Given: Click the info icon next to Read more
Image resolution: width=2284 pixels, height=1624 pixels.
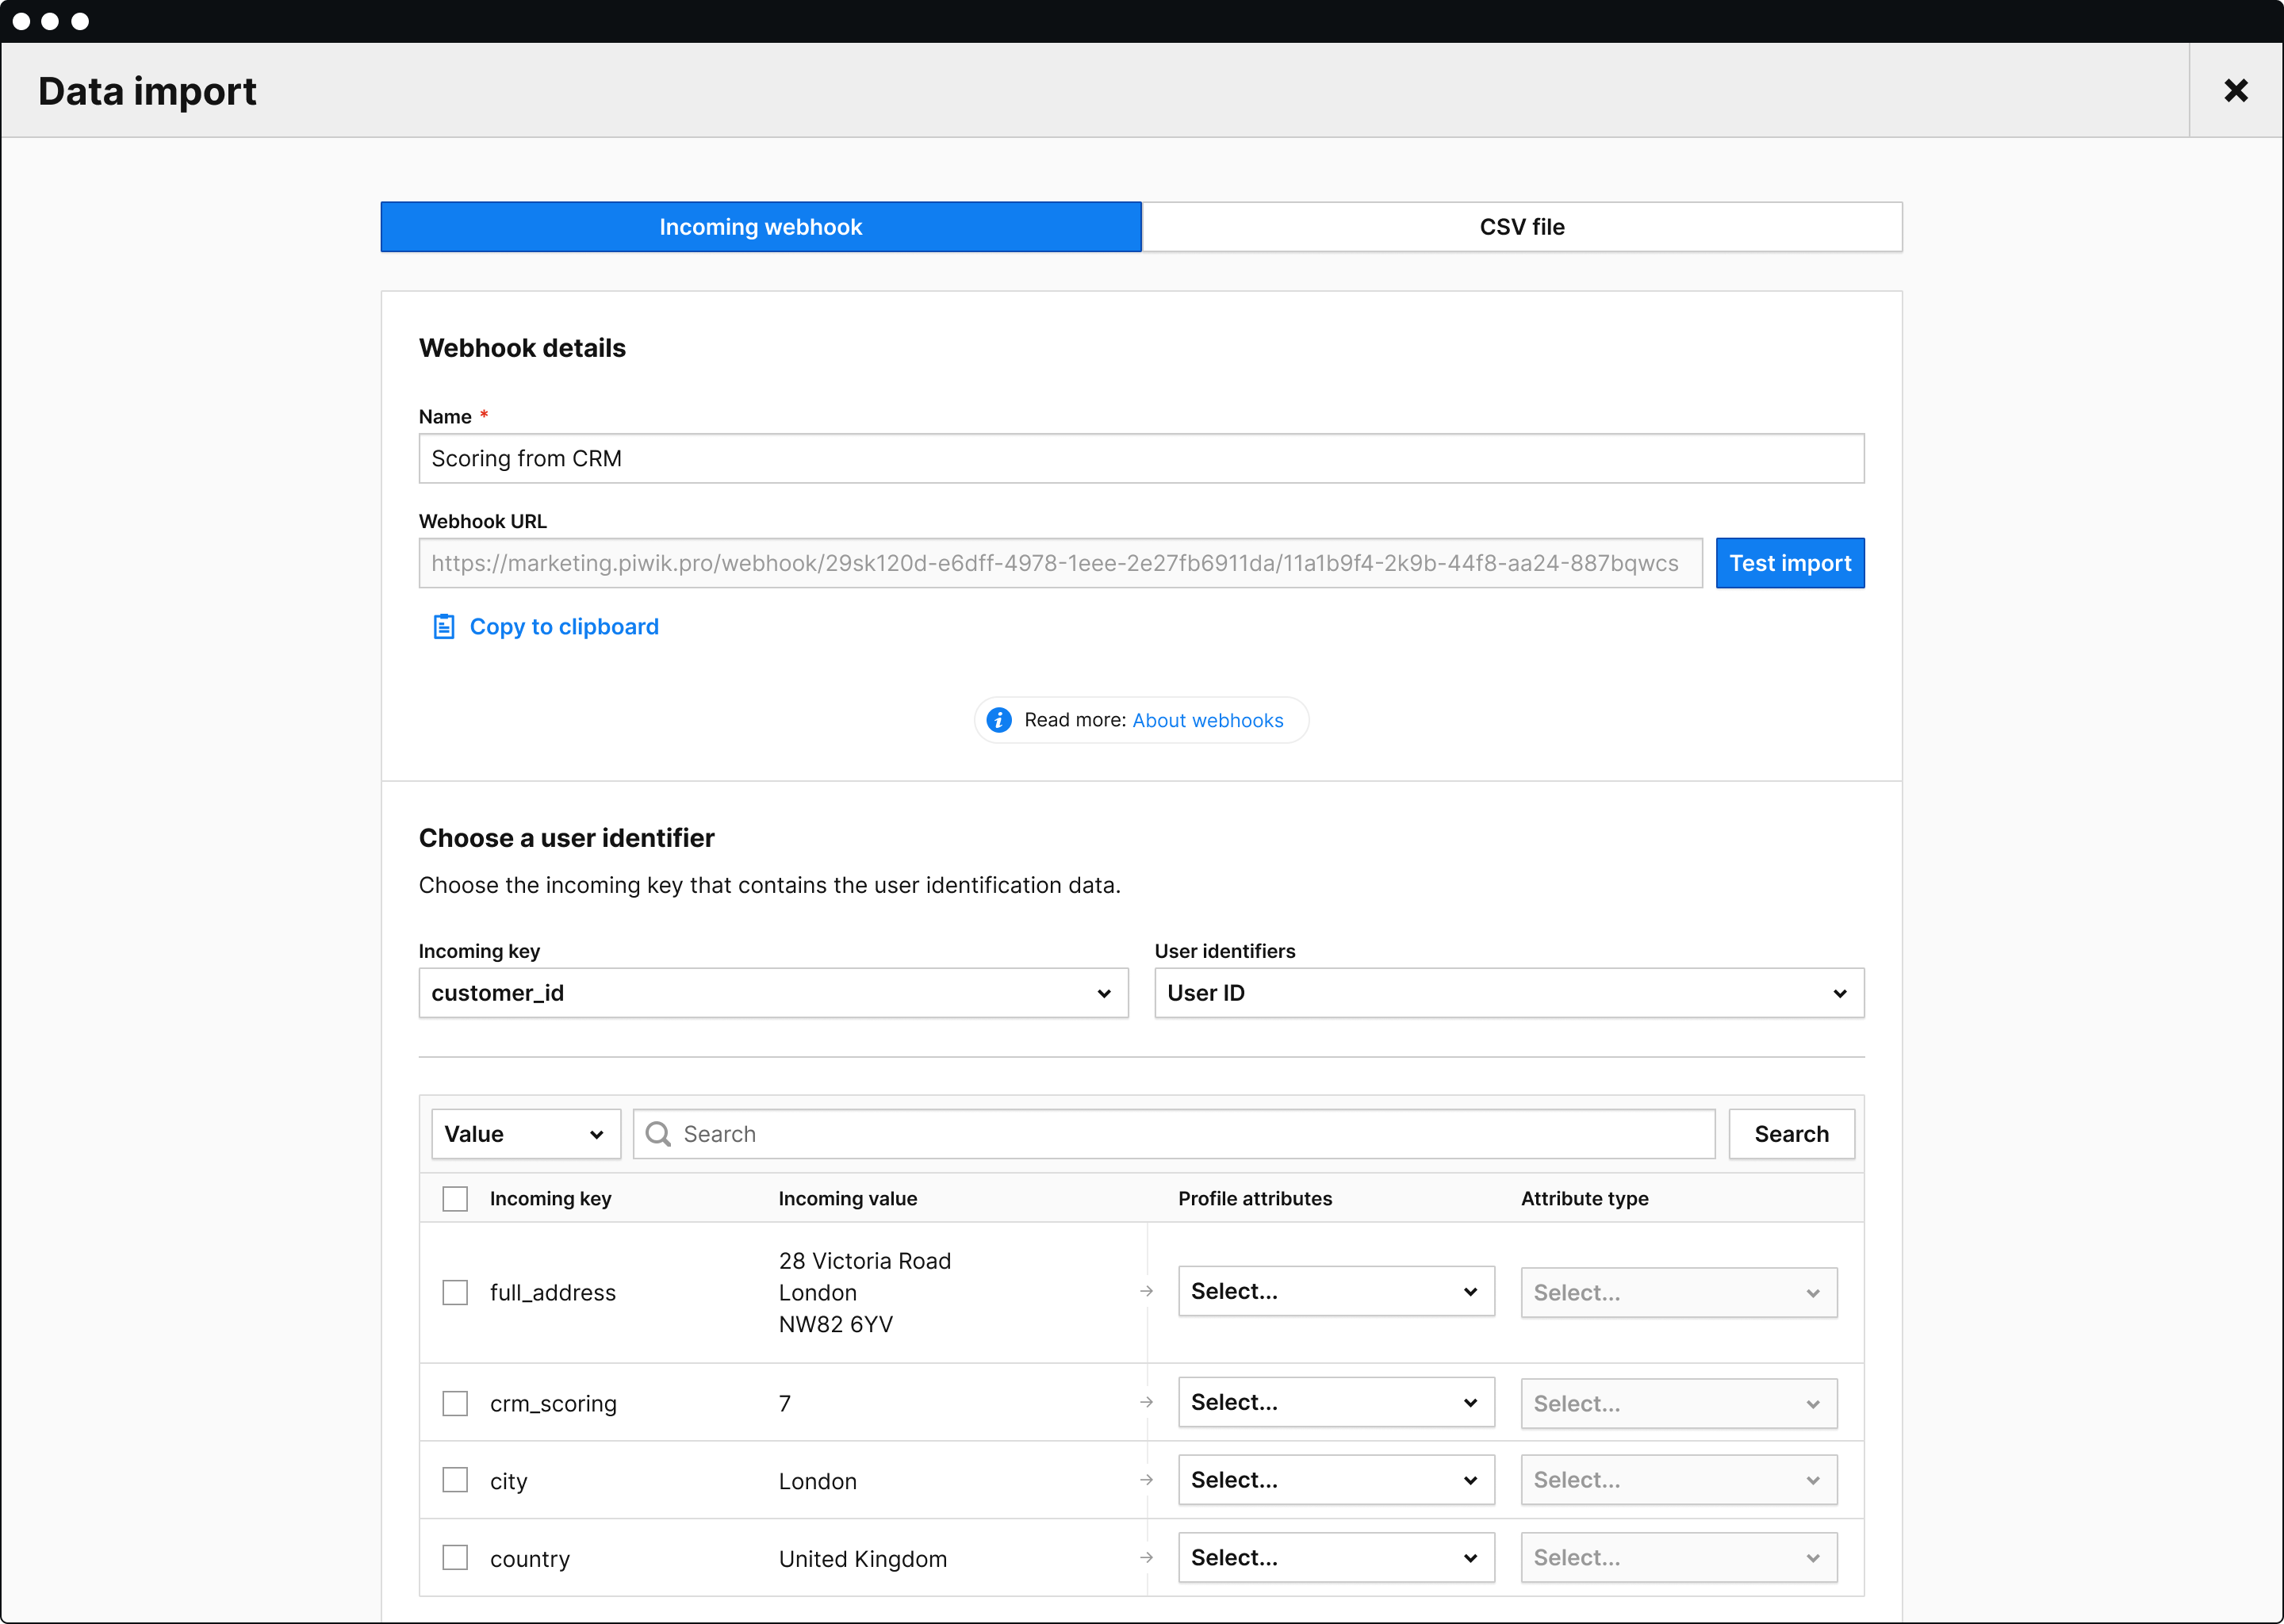Looking at the screenshot, I should (999, 720).
